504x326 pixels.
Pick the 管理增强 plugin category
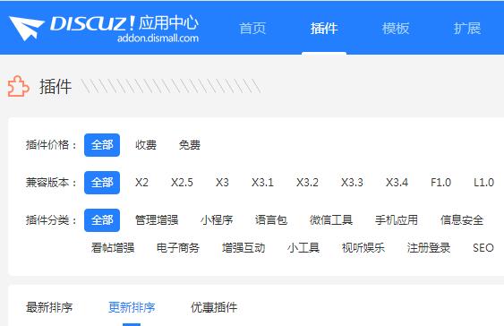(x=157, y=220)
